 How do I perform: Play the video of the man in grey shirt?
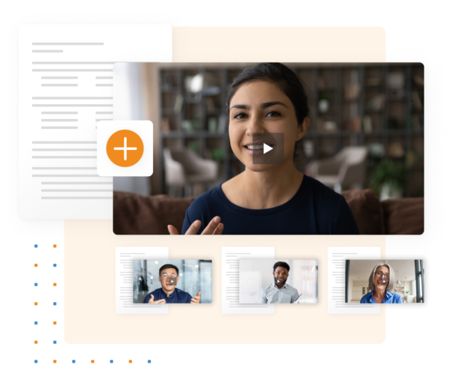pos(279,282)
